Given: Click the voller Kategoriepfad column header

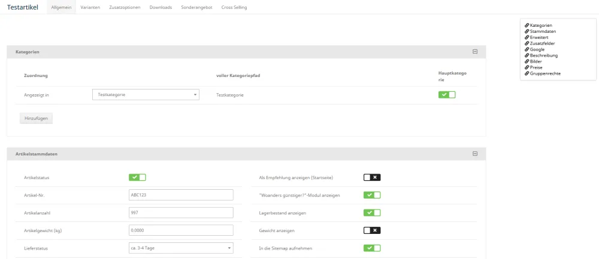Looking at the screenshot, I should 238,76.
